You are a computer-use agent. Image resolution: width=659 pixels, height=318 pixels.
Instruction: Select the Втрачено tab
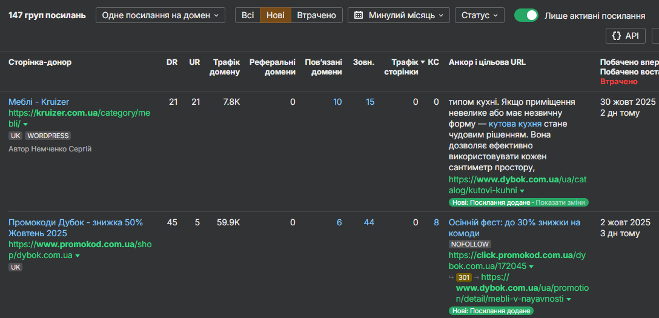[x=316, y=15]
